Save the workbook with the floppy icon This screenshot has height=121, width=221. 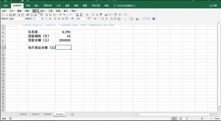10,15
